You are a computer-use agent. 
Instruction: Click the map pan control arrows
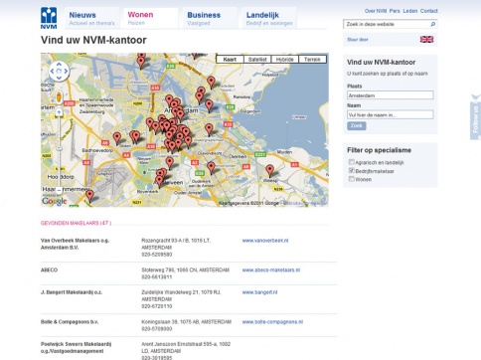[x=59, y=71]
